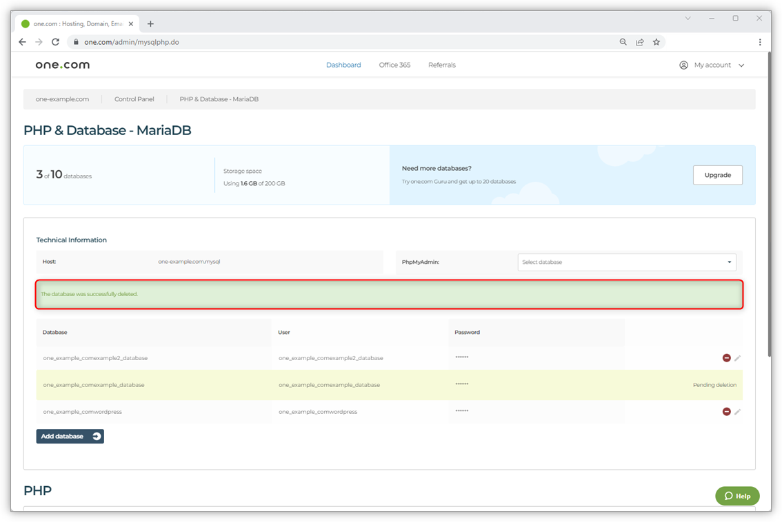782x522 pixels.
Task: Open the Chrome three-dot menu
Action: pos(760,42)
